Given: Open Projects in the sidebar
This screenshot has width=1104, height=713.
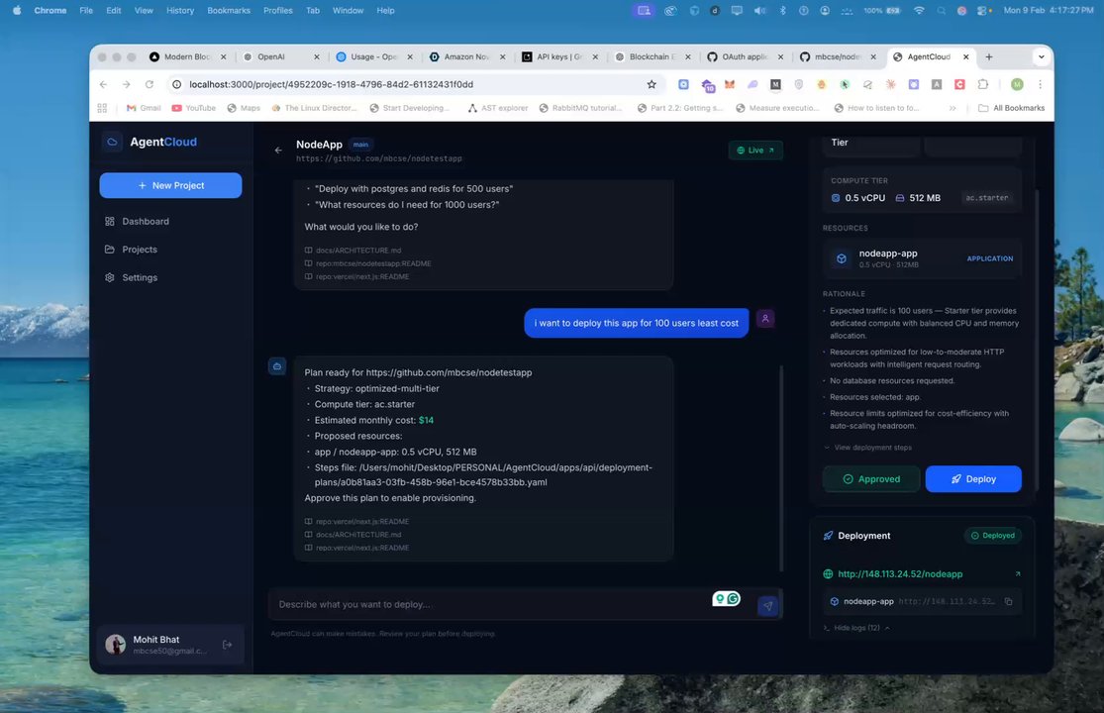Looking at the screenshot, I should [140, 250].
